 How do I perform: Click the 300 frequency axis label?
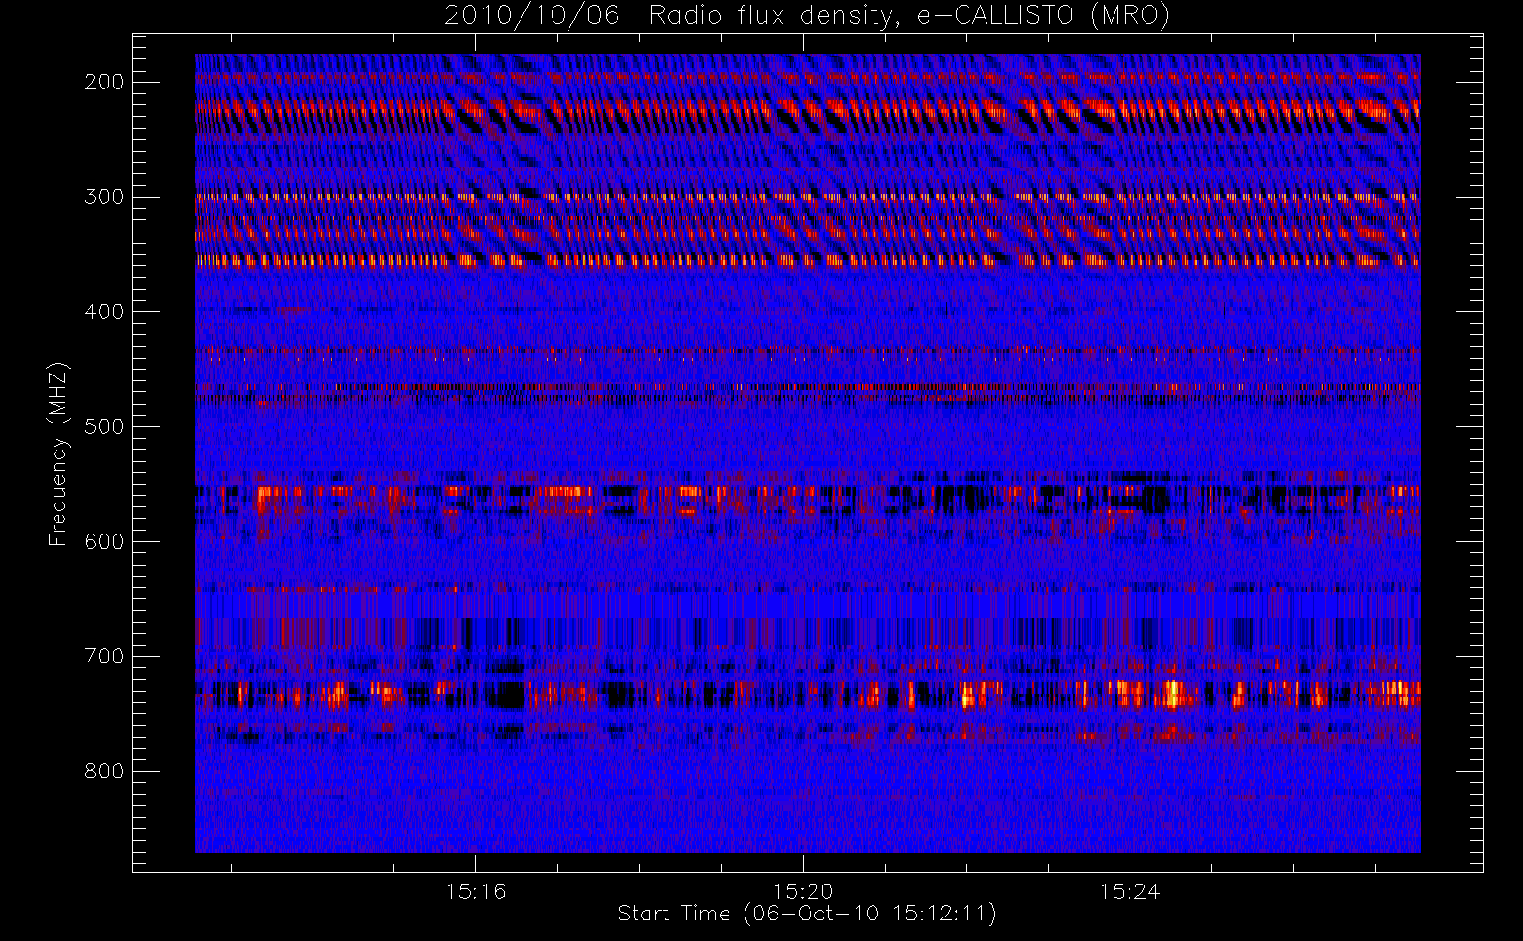tap(104, 197)
